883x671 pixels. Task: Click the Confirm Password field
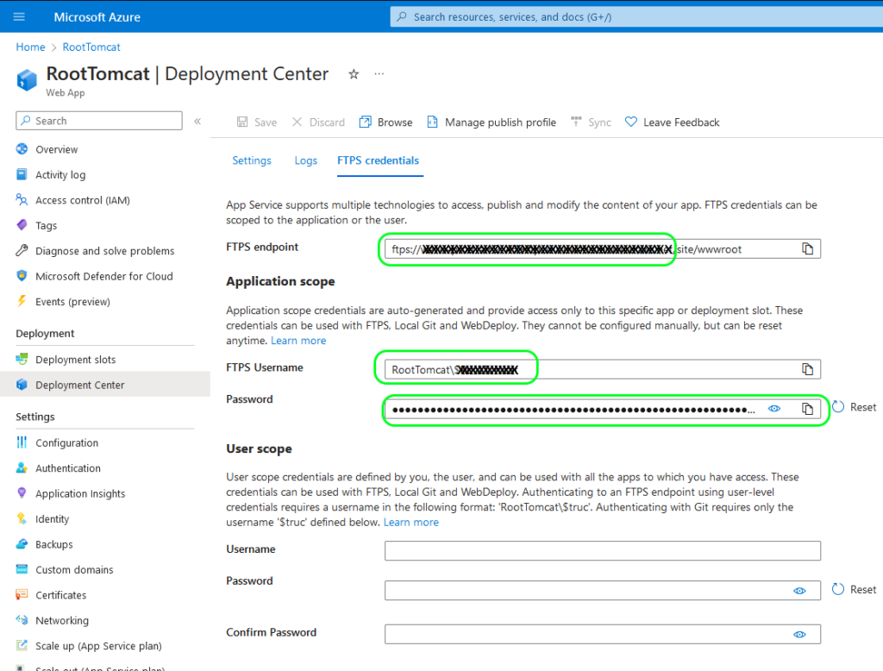[x=603, y=634]
